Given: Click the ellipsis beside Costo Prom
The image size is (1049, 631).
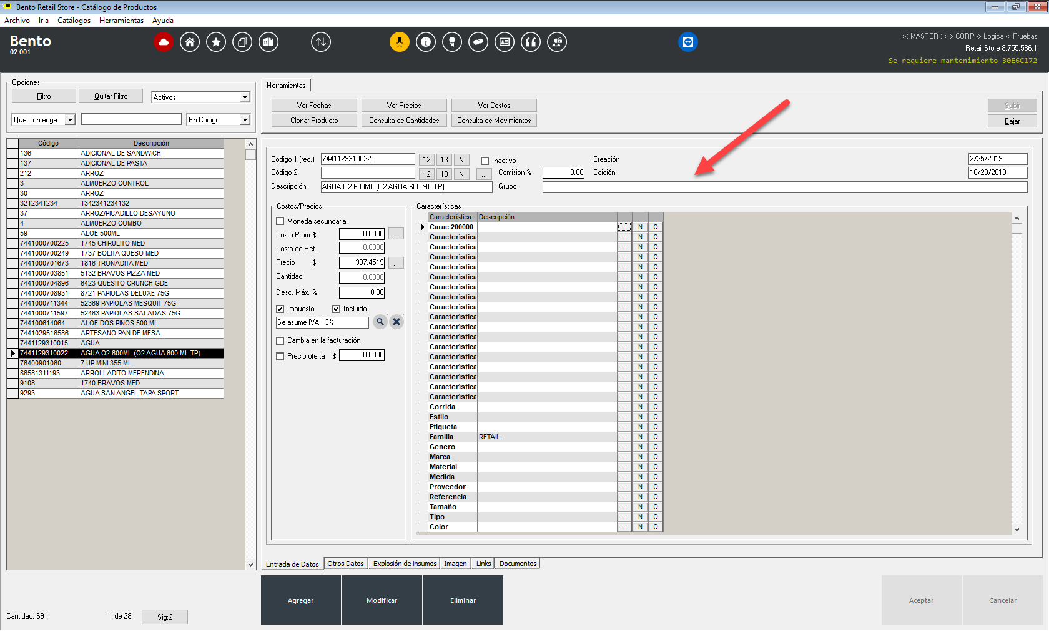Looking at the screenshot, I should [396, 234].
